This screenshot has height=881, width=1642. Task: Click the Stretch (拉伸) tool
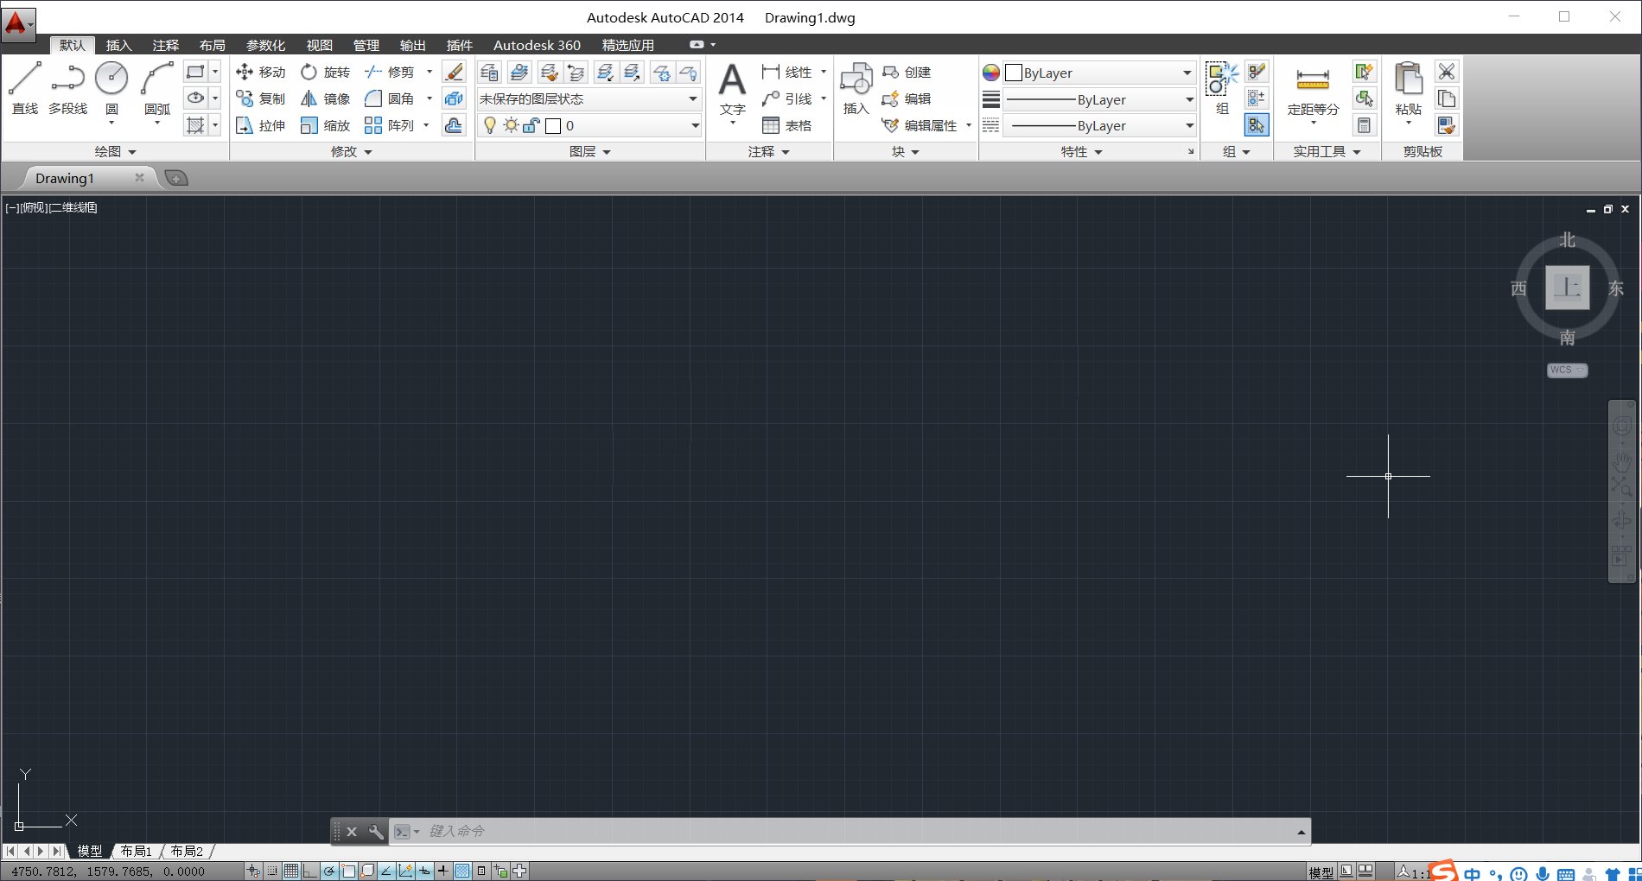point(260,126)
